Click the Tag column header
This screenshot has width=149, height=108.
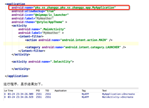84,90
